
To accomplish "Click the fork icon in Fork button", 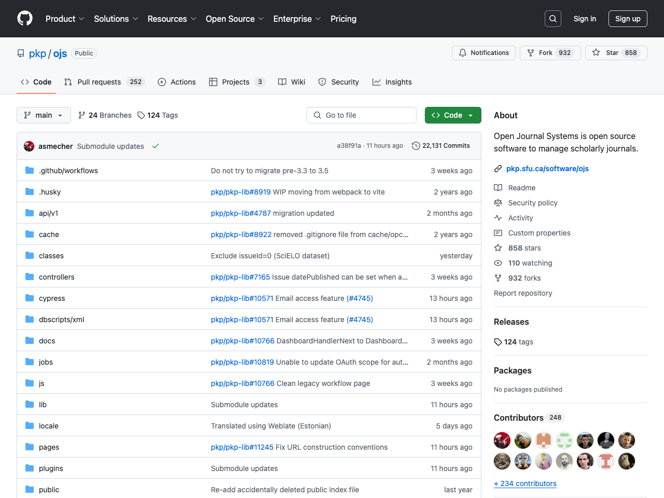I will coord(531,53).
